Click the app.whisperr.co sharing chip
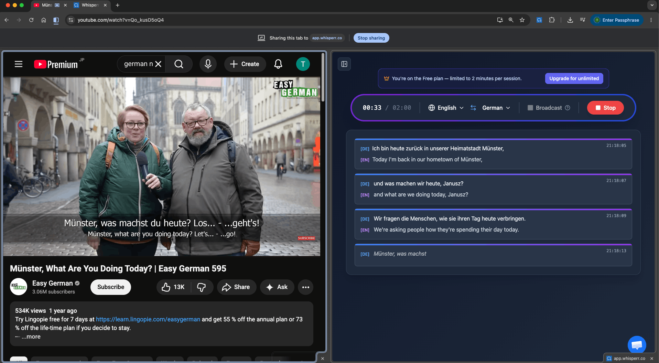Image resolution: width=659 pixels, height=363 pixels. point(327,38)
